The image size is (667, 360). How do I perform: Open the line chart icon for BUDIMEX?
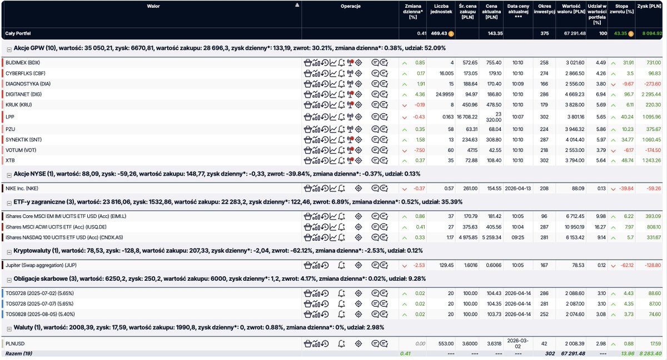[x=333, y=63]
